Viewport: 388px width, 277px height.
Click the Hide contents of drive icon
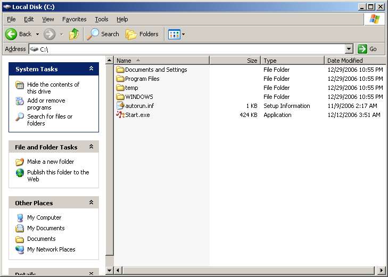(x=20, y=85)
